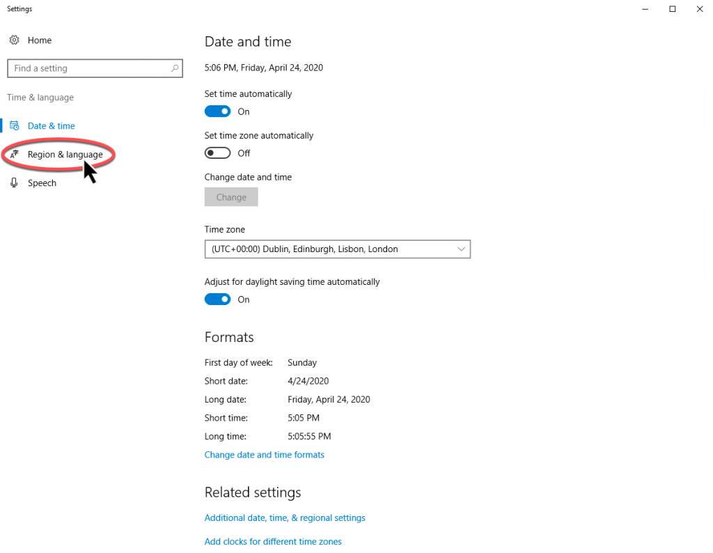The height and width of the screenshot is (553, 713).
Task: Click the Time & language section label
Action: (x=40, y=98)
